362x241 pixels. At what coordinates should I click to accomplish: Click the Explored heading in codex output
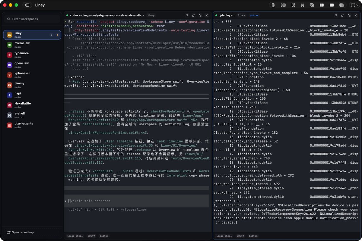(76, 77)
